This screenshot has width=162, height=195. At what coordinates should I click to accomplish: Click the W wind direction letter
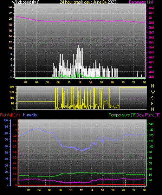click(153, 92)
